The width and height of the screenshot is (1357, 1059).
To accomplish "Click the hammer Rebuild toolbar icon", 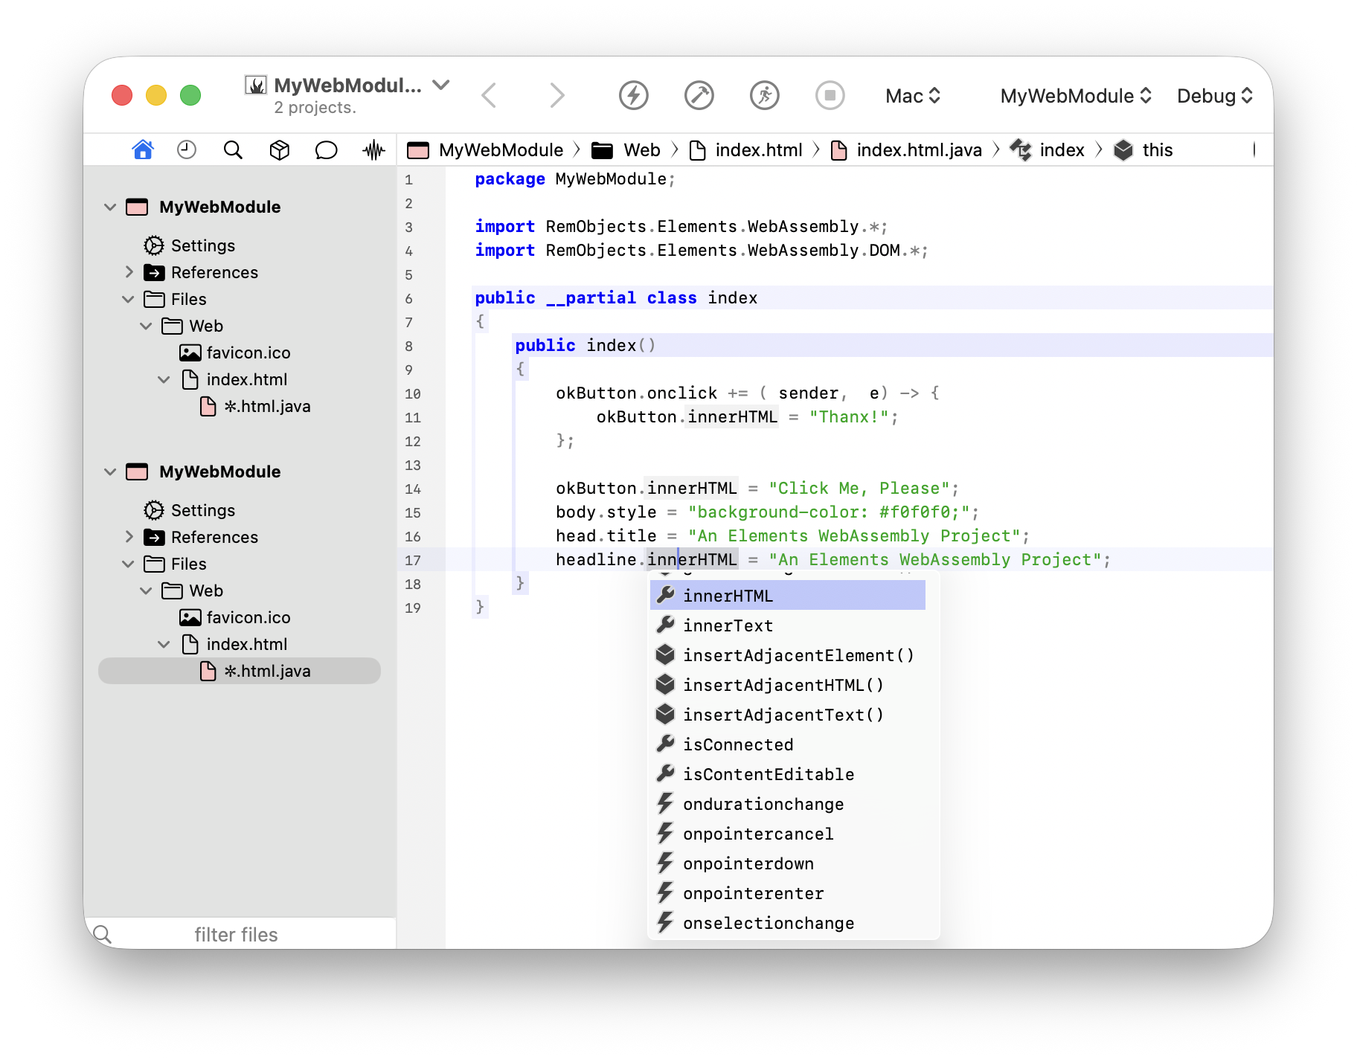I will point(699,95).
